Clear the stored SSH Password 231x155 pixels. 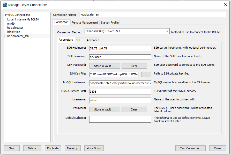[x=134, y=66]
